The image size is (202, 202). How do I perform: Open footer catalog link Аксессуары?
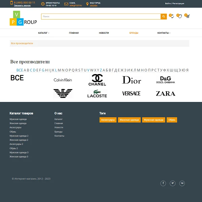pyautogui.click(x=15, y=128)
